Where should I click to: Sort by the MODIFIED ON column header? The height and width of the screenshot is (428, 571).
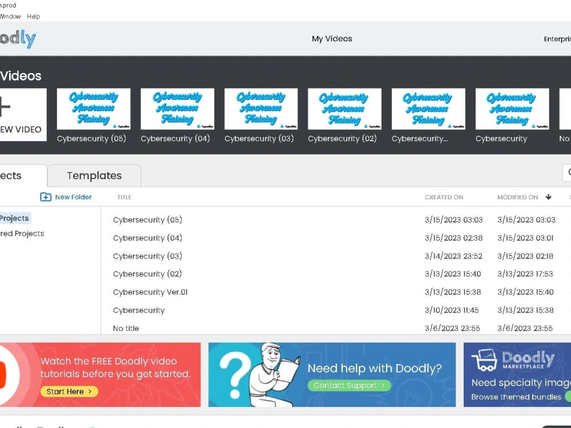517,197
